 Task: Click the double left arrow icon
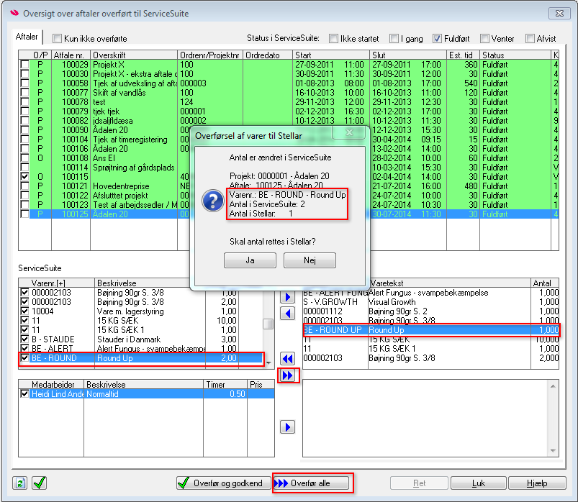(287, 358)
